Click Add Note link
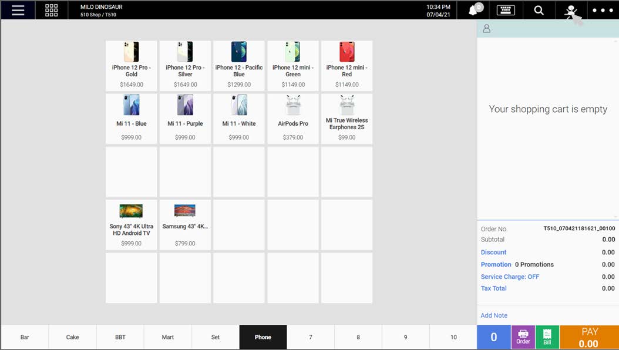619x350 pixels. pos(494,315)
